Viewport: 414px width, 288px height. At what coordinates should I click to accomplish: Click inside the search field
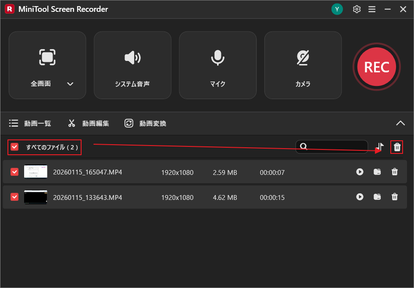[332, 146]
